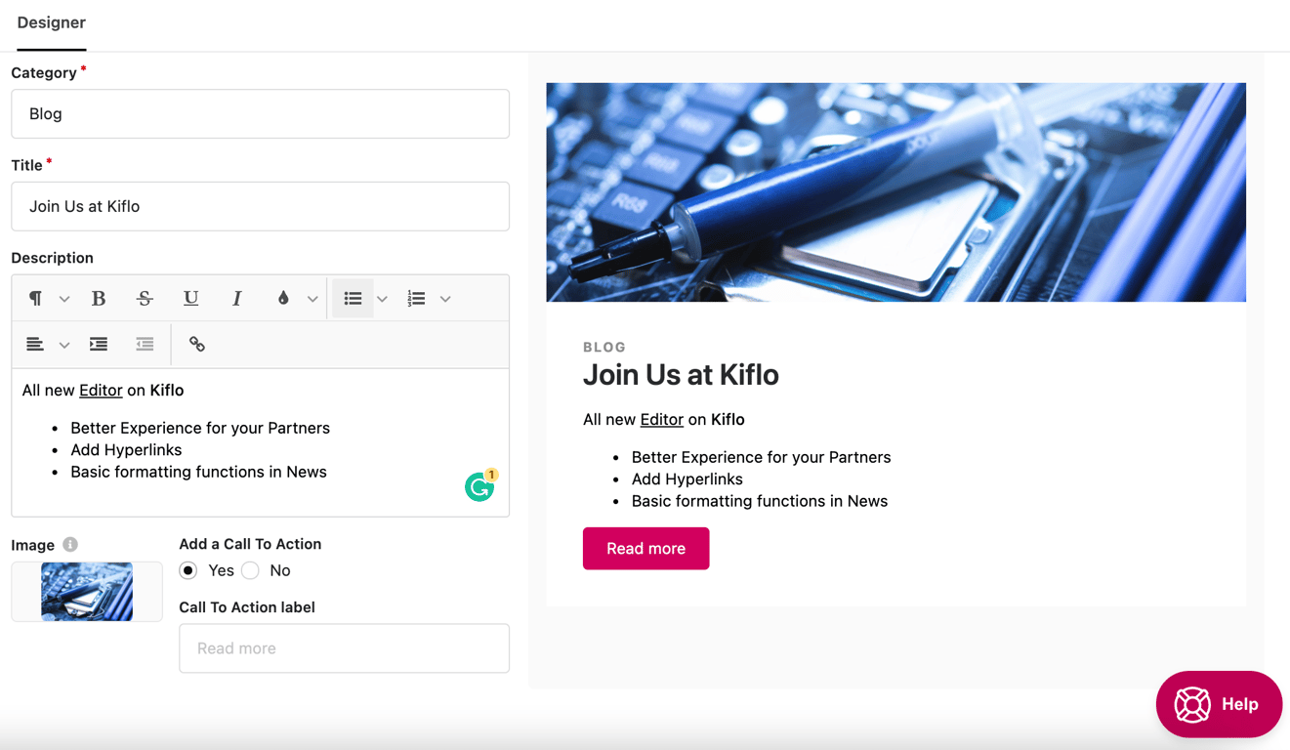This screenshot has height=750, width=1290.
Task: Expand the bulleted list style dropdown arrow
Action: click(382, 299)
